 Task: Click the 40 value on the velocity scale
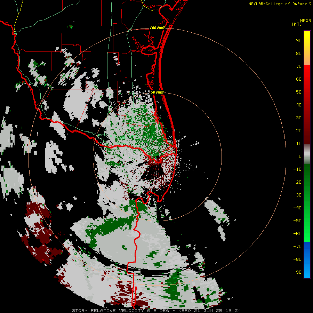tap(299, 105)
